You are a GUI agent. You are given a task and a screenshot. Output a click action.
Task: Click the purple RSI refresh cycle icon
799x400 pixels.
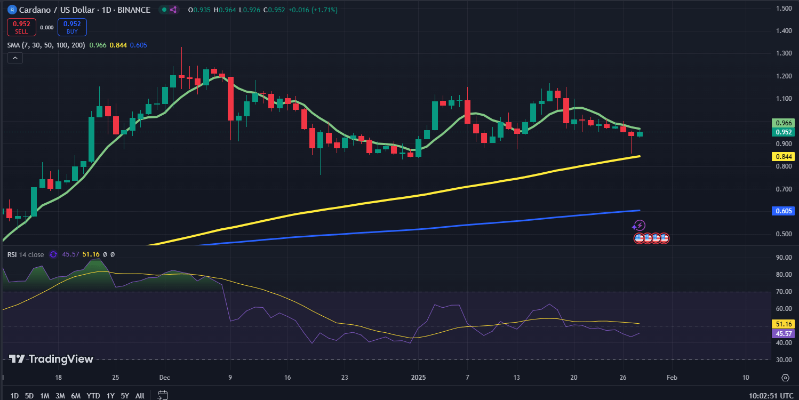coord(53,254)
